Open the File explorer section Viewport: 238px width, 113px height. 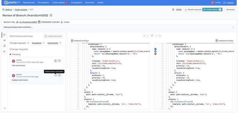[43, 3]
